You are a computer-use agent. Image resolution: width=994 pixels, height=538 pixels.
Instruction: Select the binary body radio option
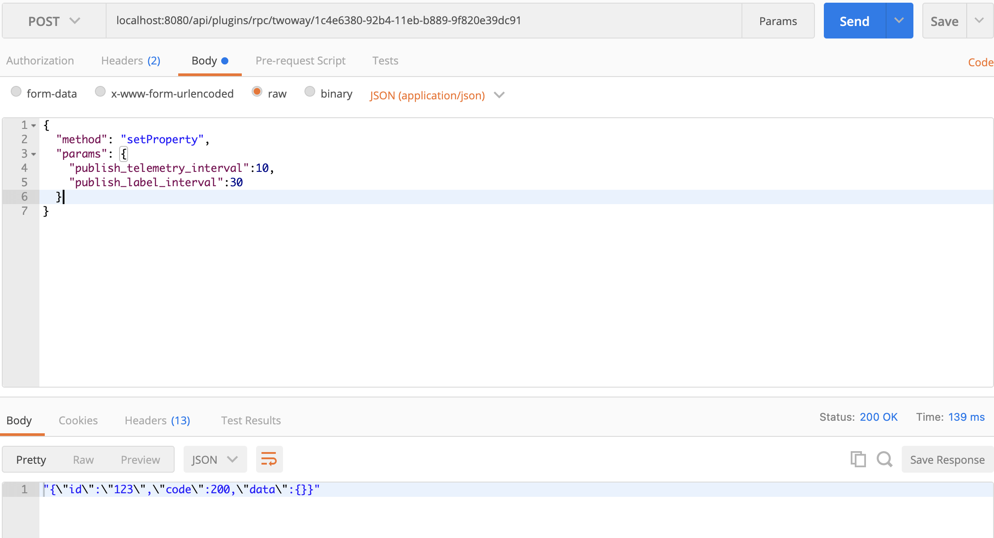[x=310, y=92]
